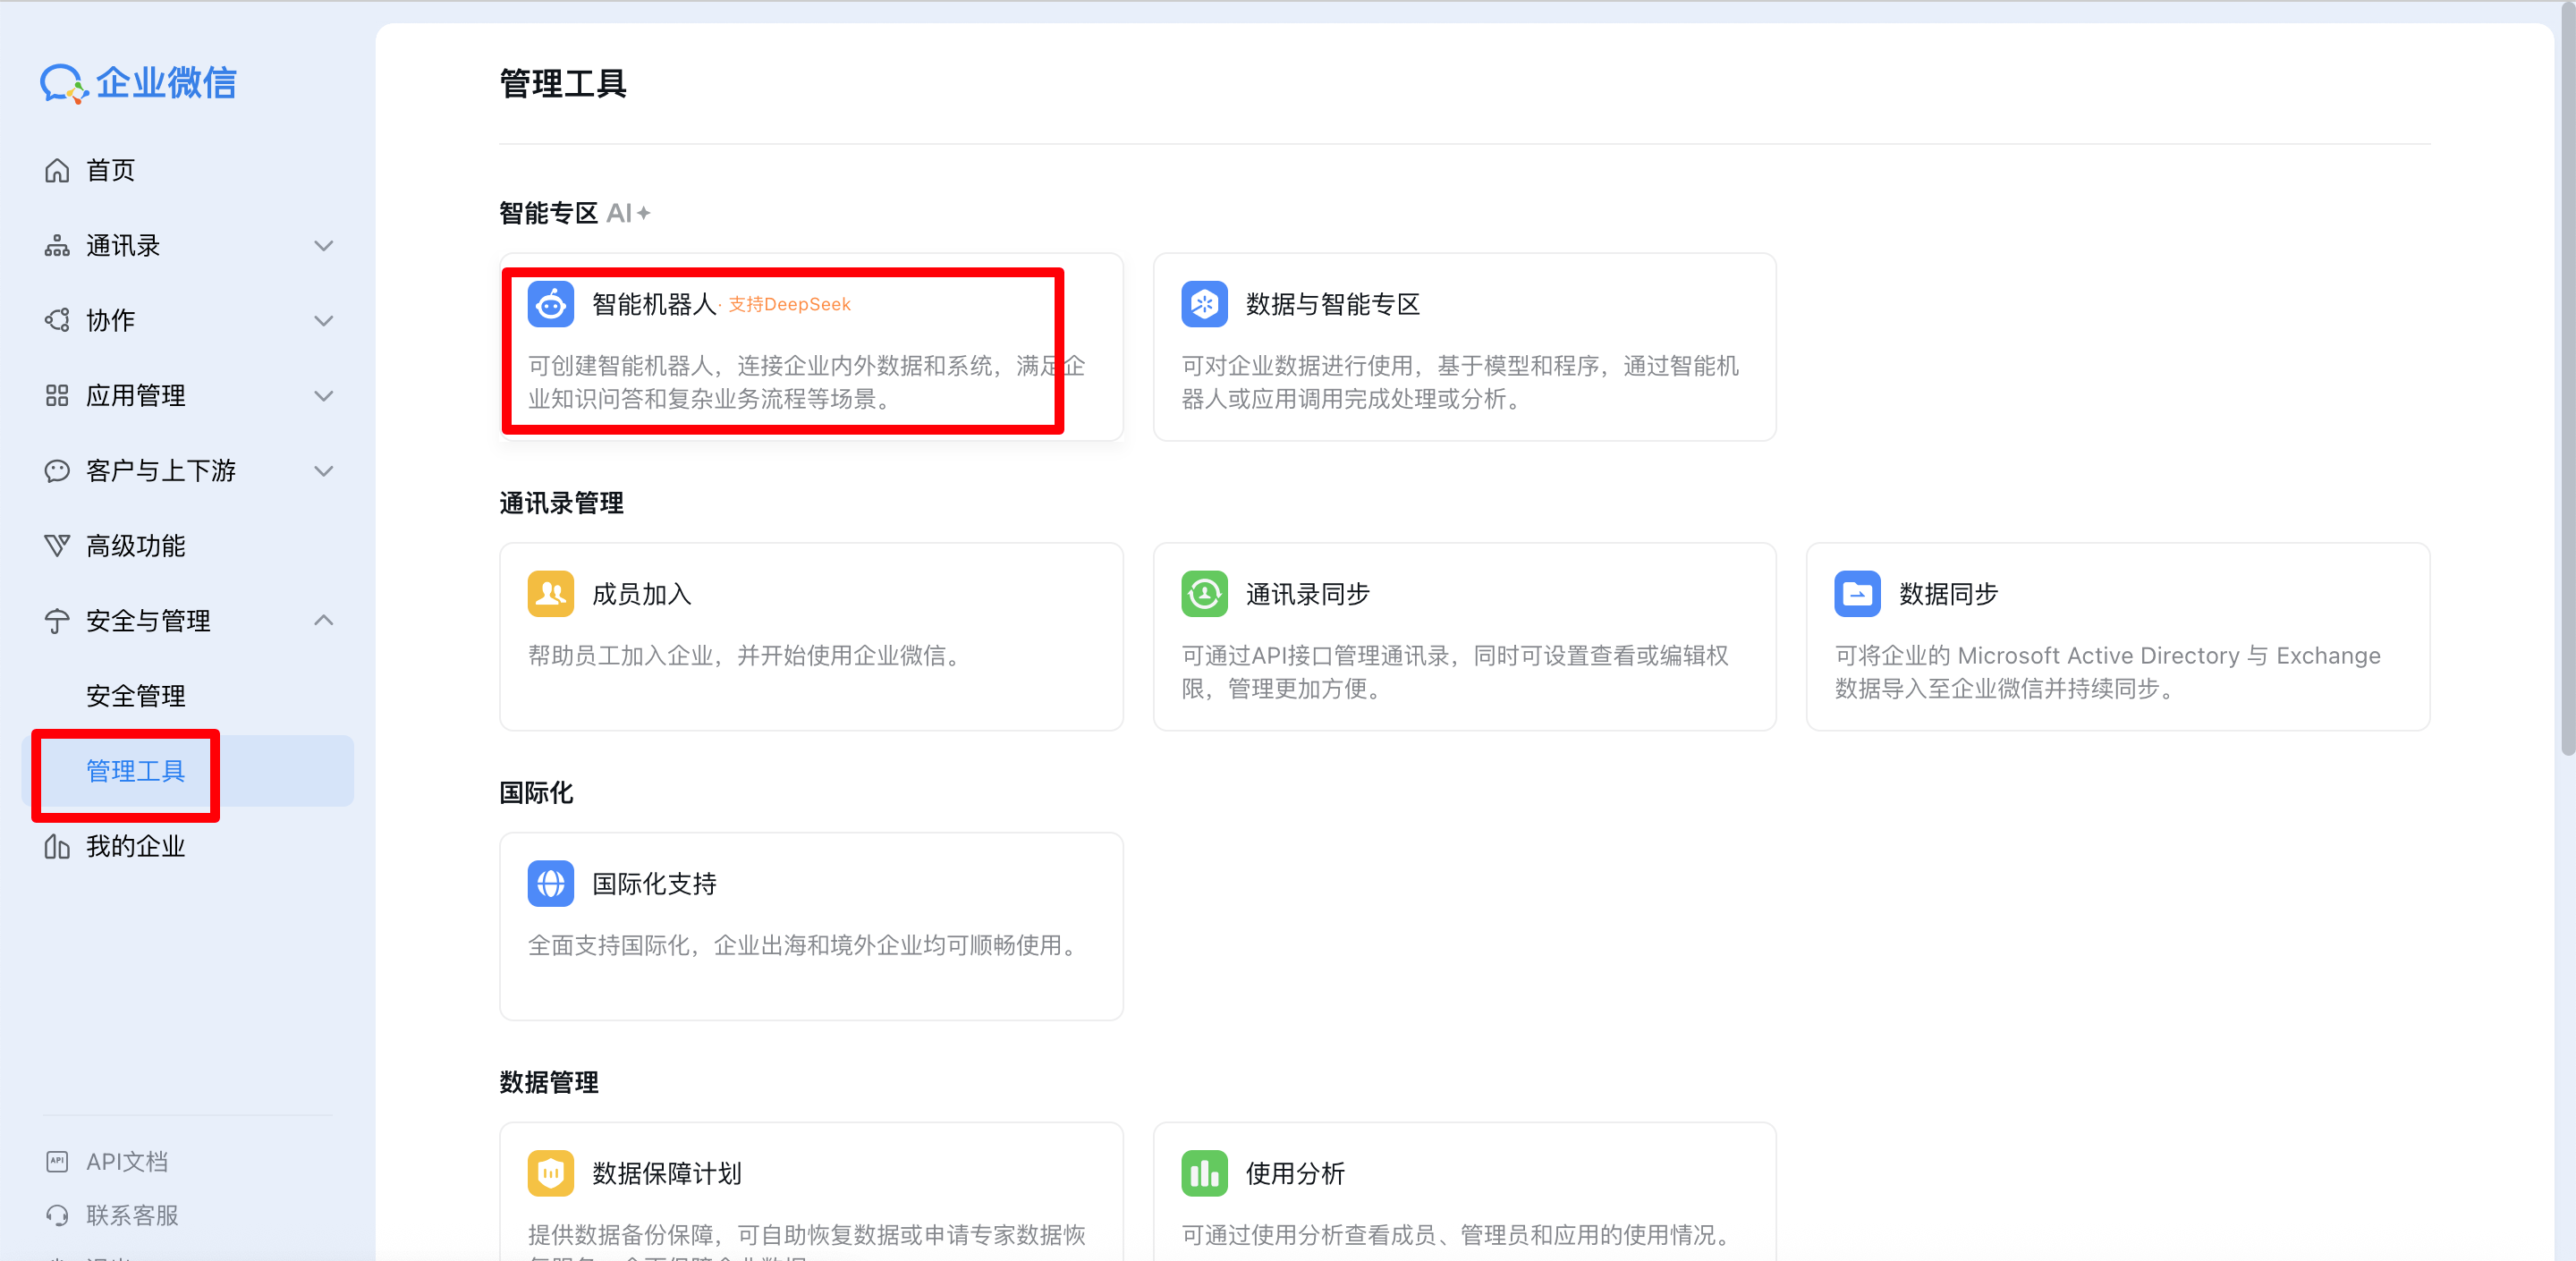Click the 数据保障计划 shield icon

[550, 1173]
